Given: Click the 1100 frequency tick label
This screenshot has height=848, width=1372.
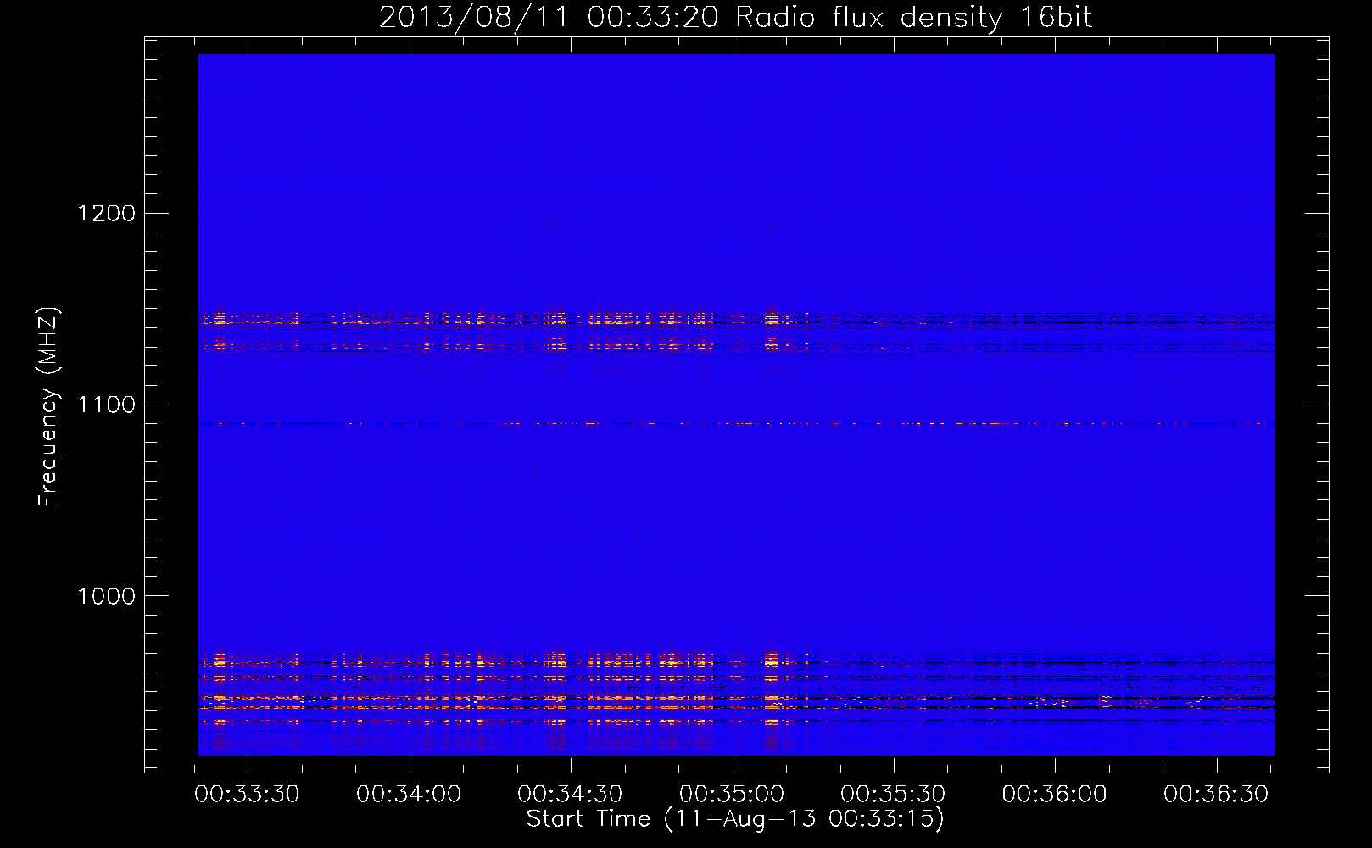Looking at the screenshot, I should point(106,404).
